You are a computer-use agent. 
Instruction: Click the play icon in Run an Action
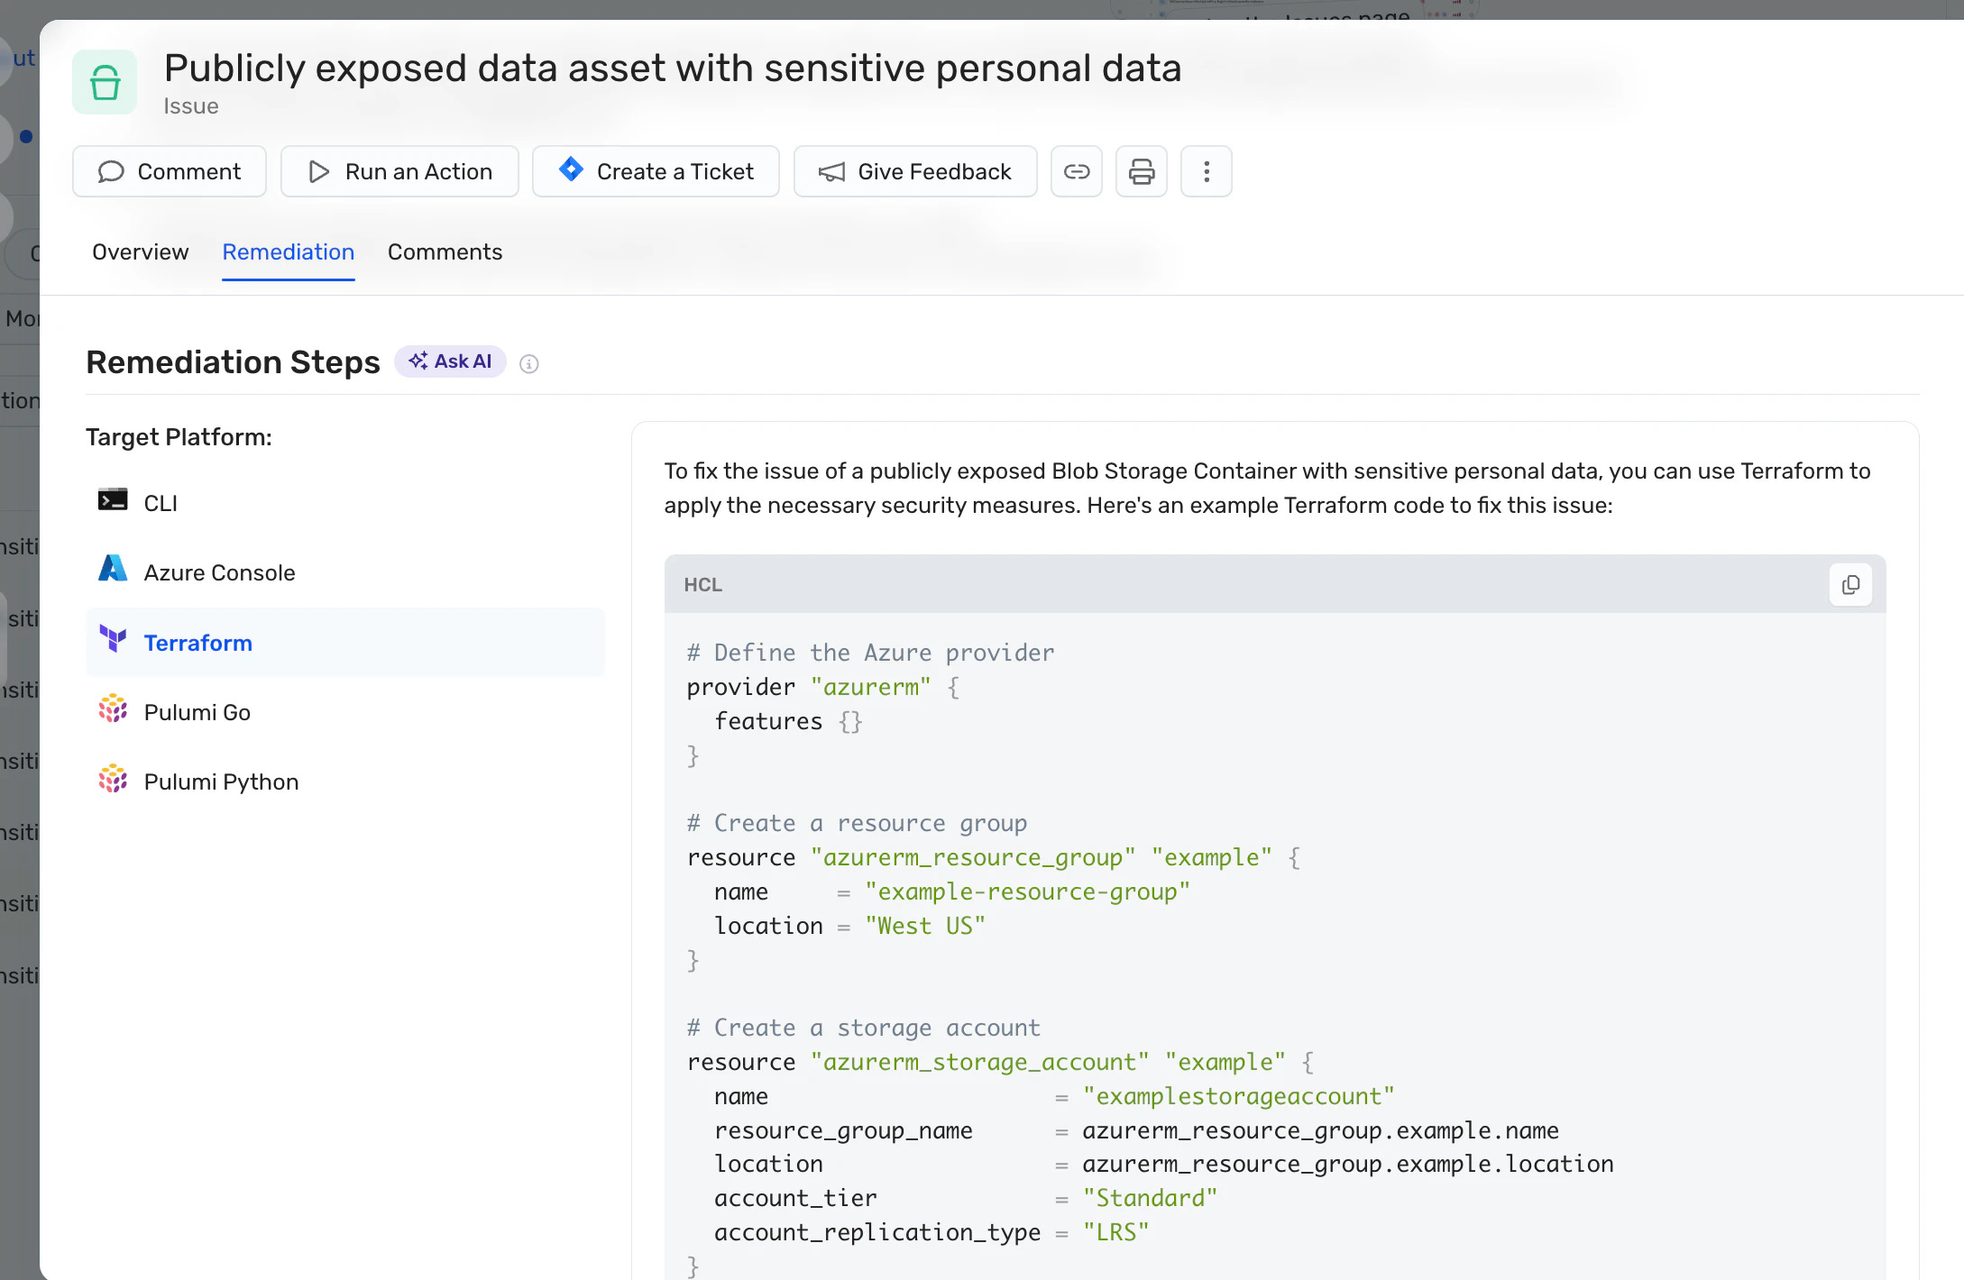point(318,171)
